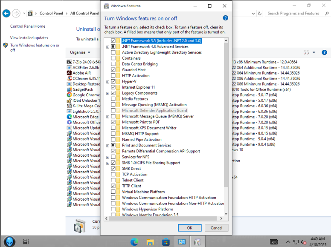Image resolution: width=331 pixels, height=247 pixels.
Task: Click the back arrow in Control Panel window
Action: 6,14
